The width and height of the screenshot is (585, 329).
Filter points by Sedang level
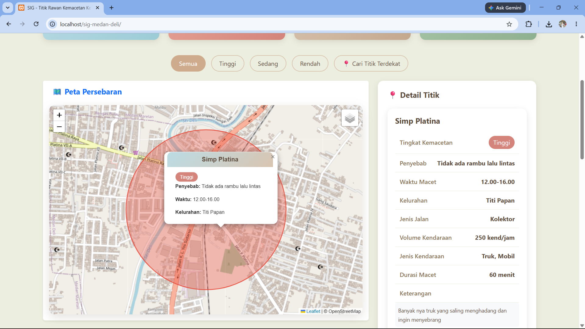coord(268,63)
